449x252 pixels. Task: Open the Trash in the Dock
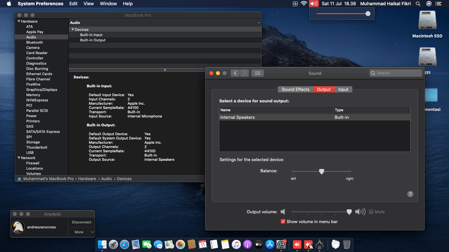[346, 244]
